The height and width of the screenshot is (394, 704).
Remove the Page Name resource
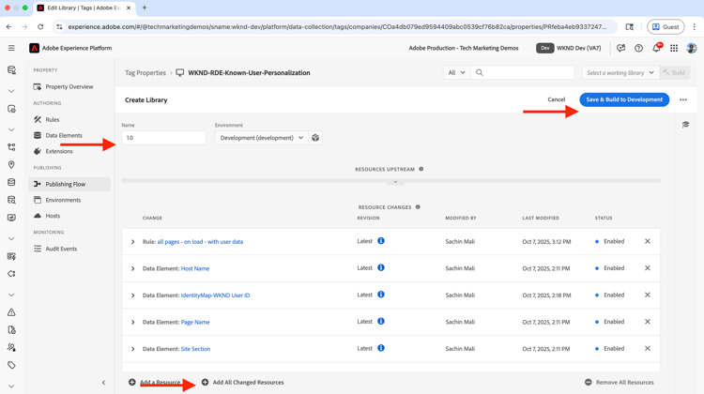pyautogui.click(x=648, y=322)
